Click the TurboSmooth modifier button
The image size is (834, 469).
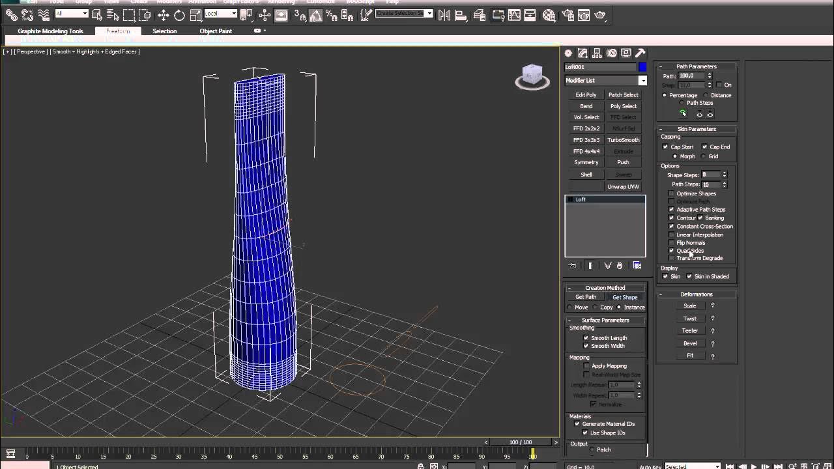pos(624,140)
